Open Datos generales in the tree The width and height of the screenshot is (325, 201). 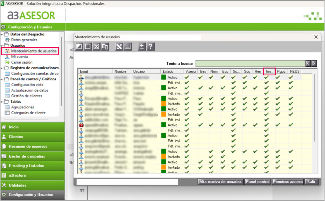coord(24,40)
